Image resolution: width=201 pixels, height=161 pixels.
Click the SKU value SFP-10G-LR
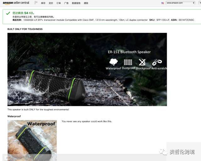point(163,20)
